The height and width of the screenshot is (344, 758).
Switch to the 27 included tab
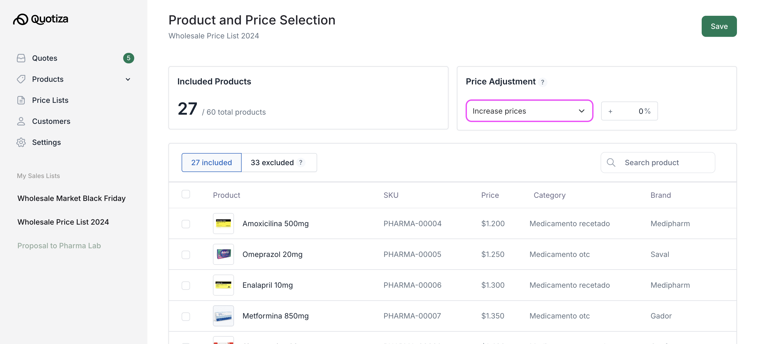(211, 163)
